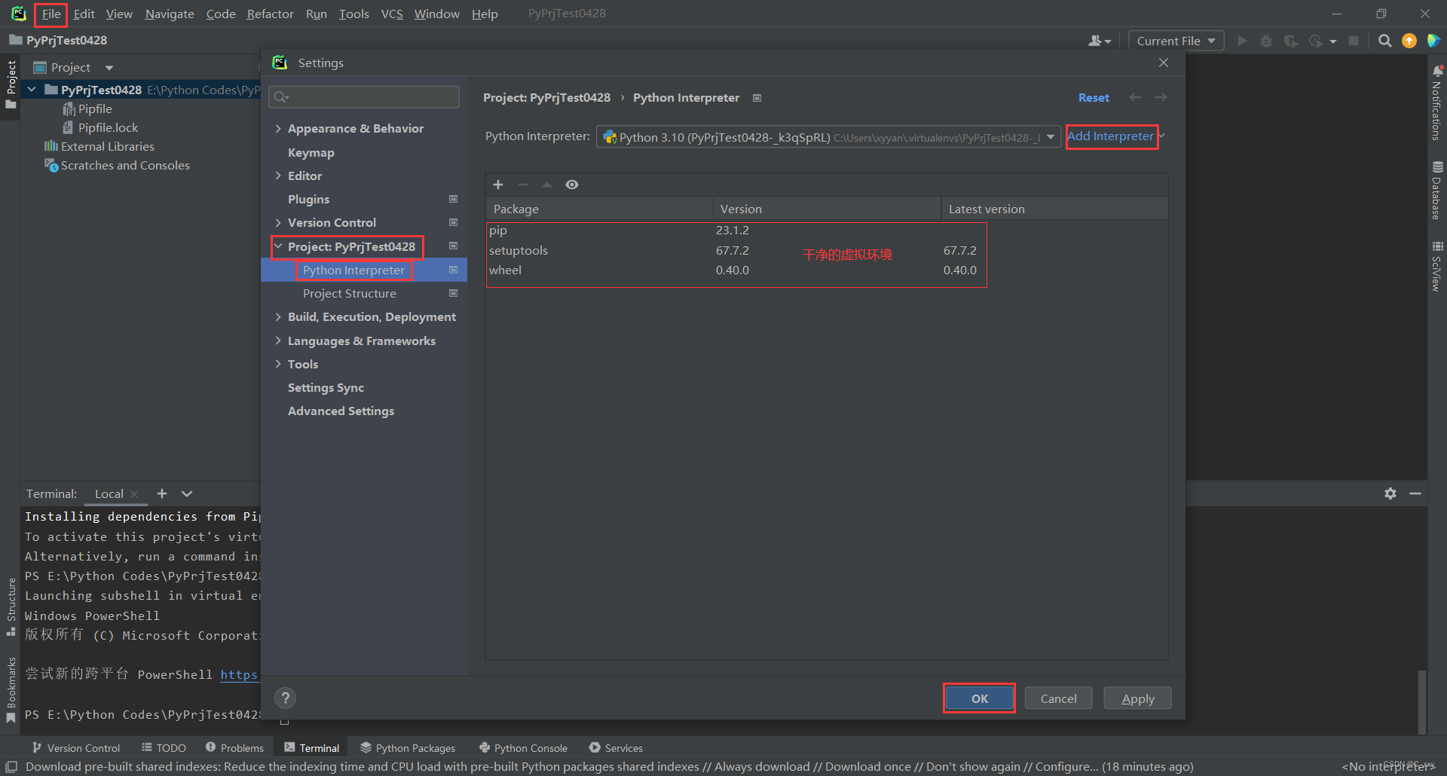Open the VCS menu
This screenshot has height=776, width=1447.
(392, 14)
